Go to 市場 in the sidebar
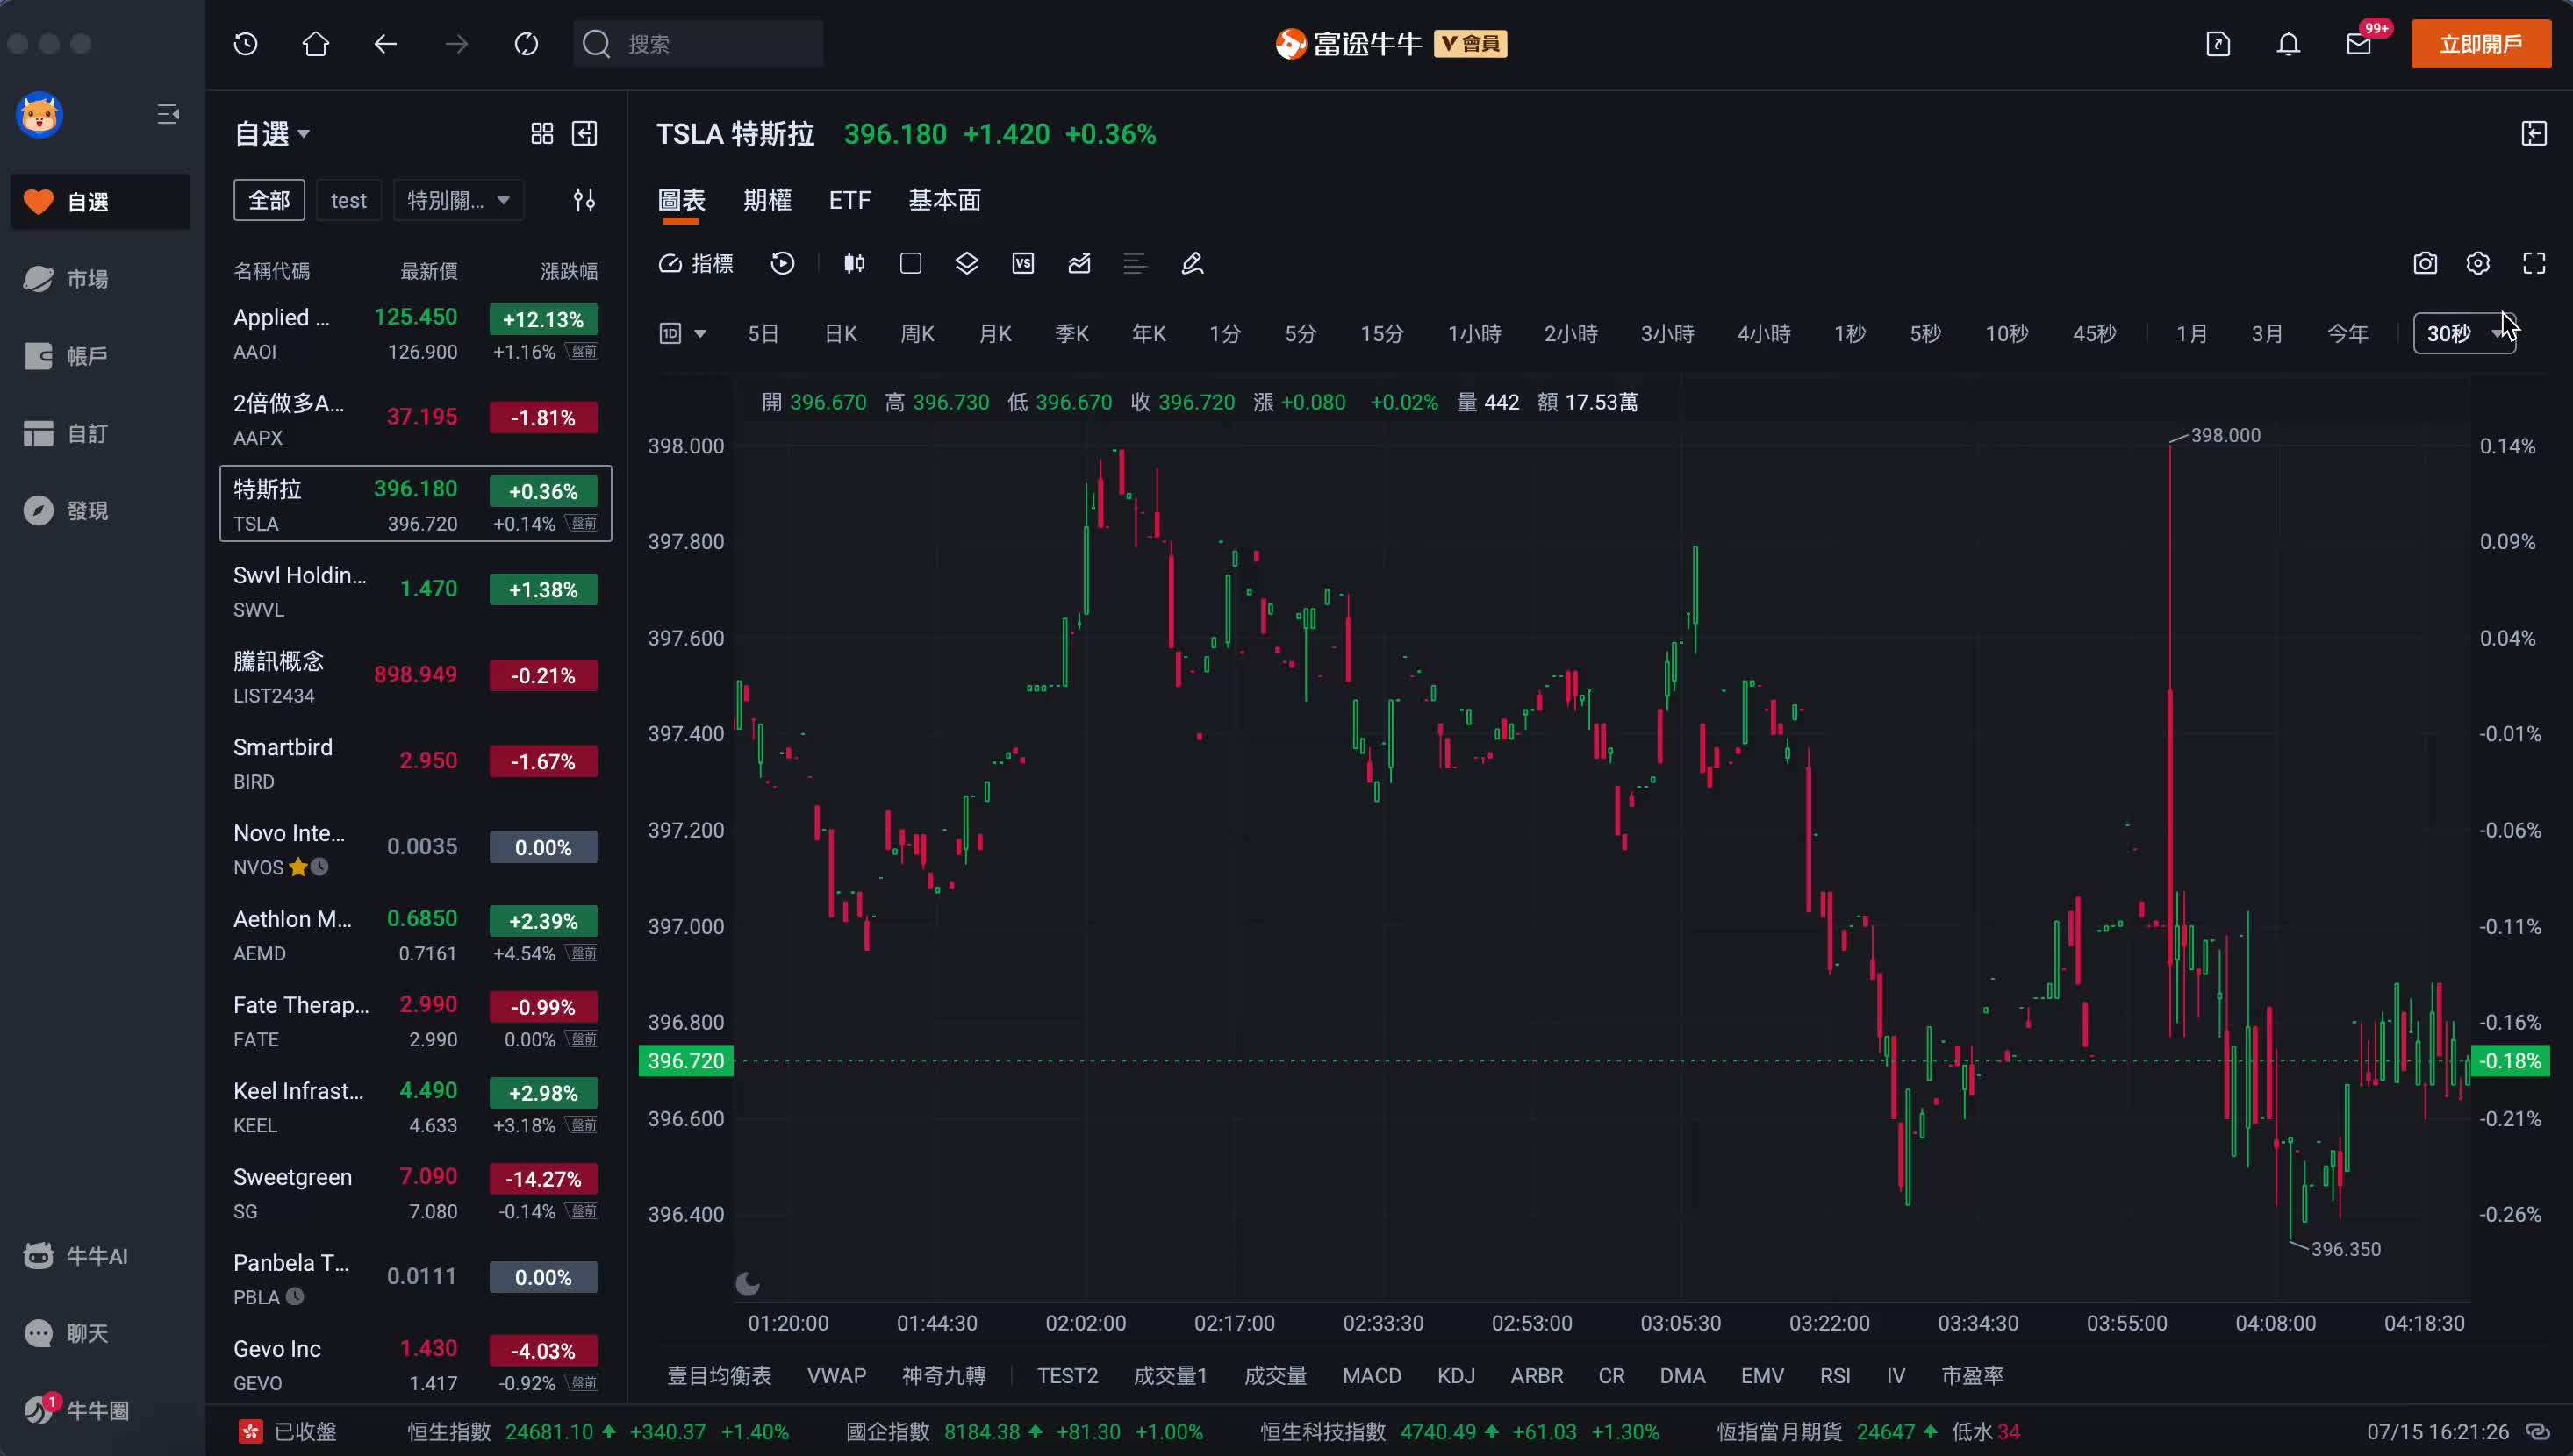The height and width of the screenshot is (1456, 2573). click(x=100, y=279)
